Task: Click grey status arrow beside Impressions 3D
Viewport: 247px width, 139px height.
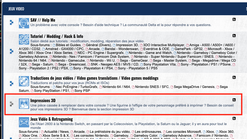Action: point(12,104)
